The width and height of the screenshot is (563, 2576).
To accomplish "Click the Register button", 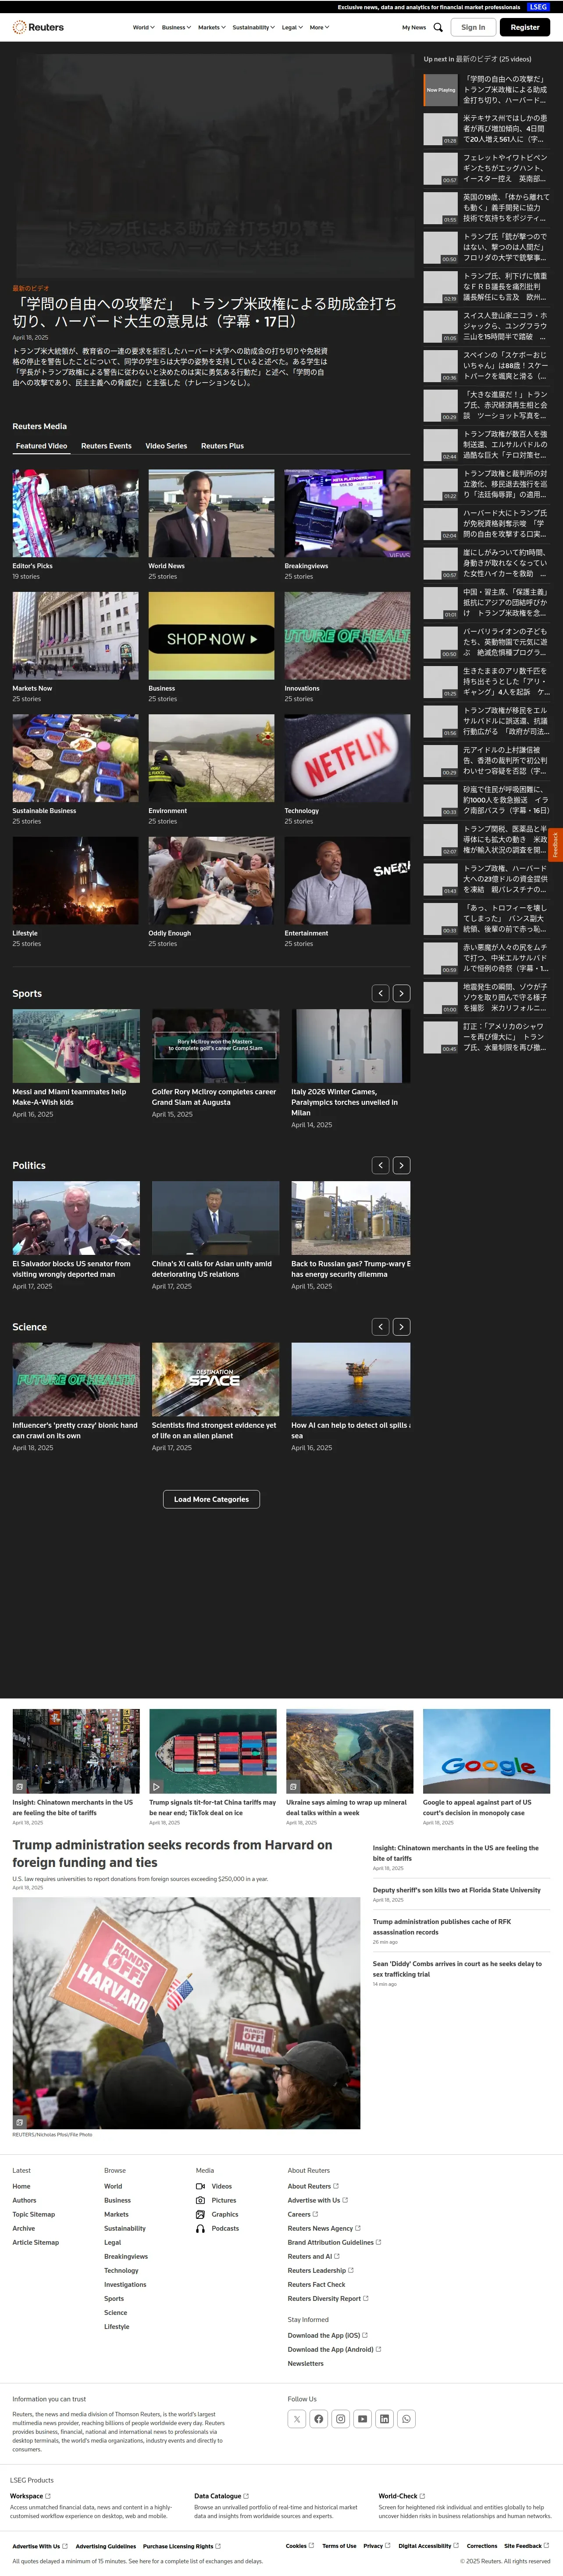I will click(525, 27).
